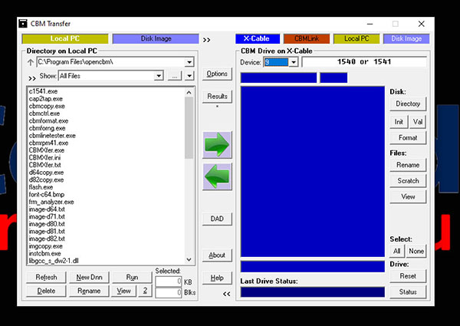460x326 pixels.
Task: Click the up-directory arrow beside the path
Action: click(x=31, y=62)
